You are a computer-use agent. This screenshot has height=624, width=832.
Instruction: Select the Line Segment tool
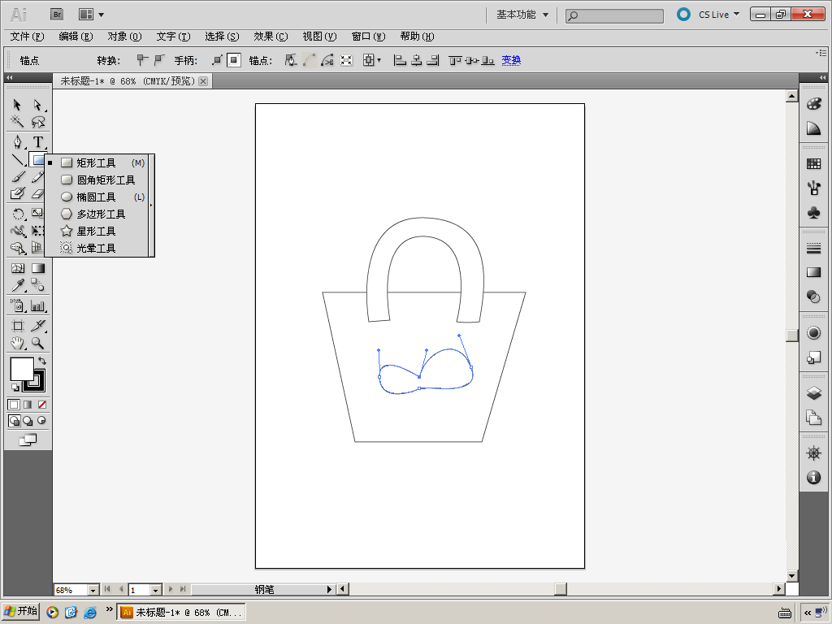(x=17, y=159)
